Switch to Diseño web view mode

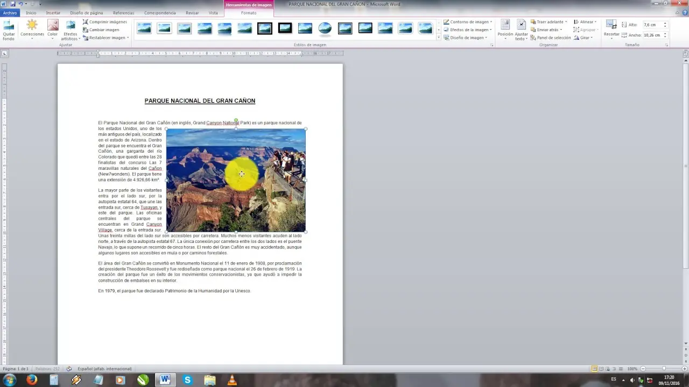coord(608,369)
